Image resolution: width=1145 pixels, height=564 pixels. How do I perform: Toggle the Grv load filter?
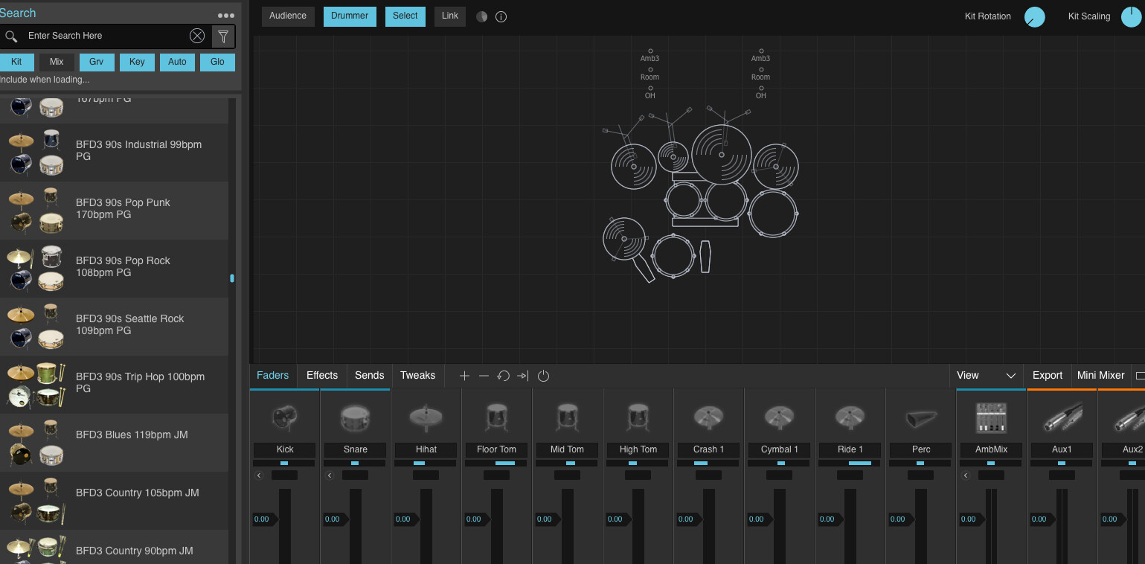click(x=97, y=62)
